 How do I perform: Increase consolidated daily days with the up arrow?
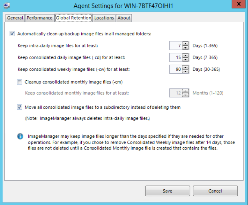click(x=186, y=56)
